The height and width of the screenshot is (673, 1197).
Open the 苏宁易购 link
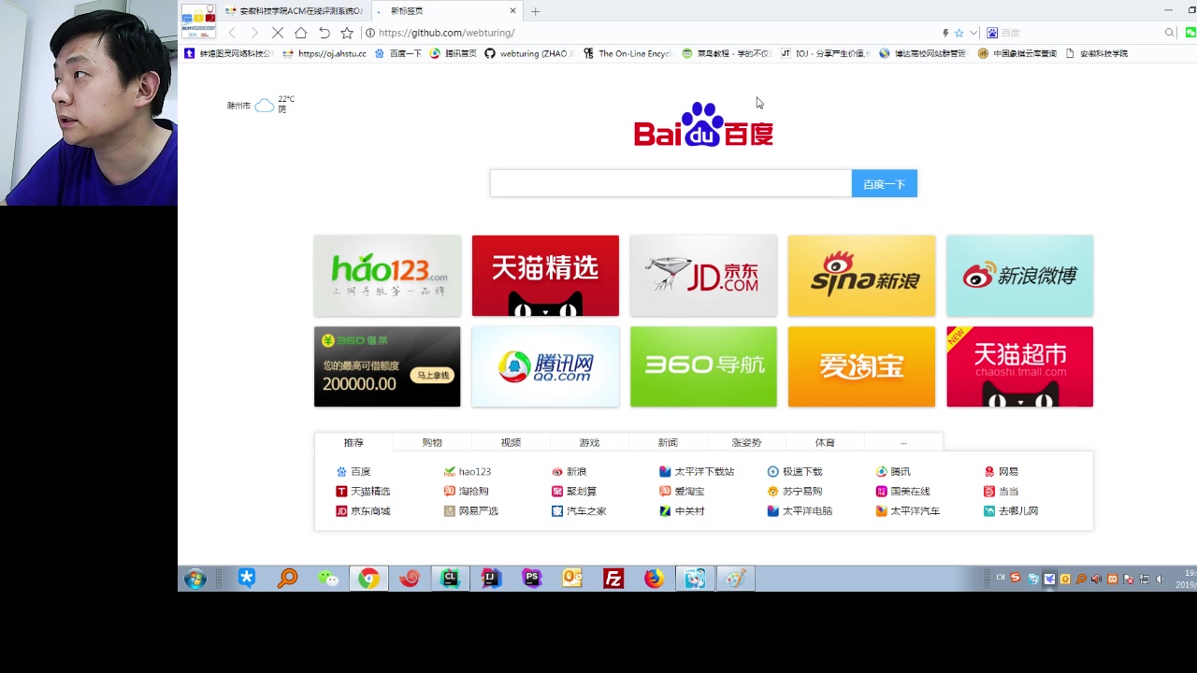pyautogui.click(x=795, y=492)
